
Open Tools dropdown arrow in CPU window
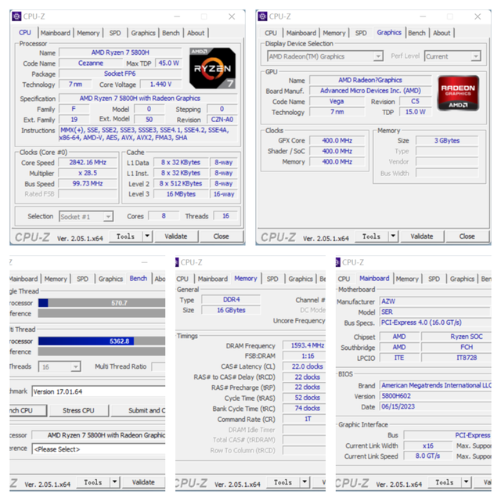(x=147, y=236)
